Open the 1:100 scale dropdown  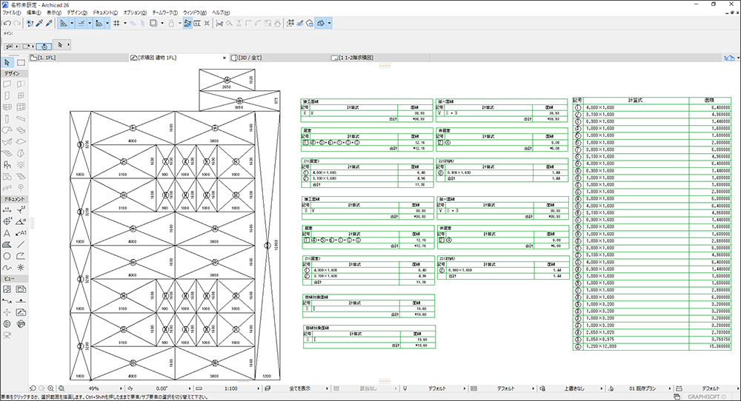(259, 388)
